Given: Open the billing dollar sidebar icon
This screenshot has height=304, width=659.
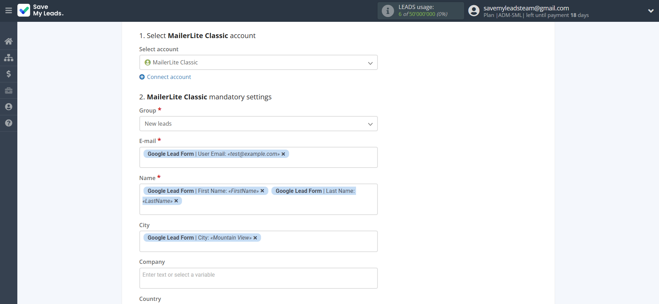Looking at the screenshot, I should 9,74.
